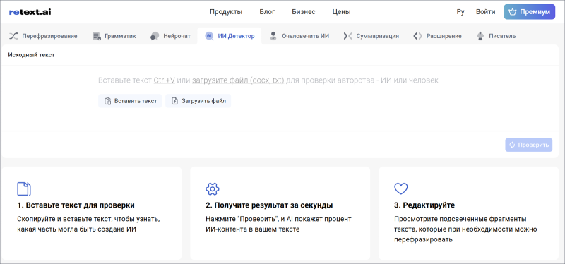Click the Исходный текст label
Image resolution: width=565 pixels, height=264 pixels.
pyautogui.click(x=31, y=55)
